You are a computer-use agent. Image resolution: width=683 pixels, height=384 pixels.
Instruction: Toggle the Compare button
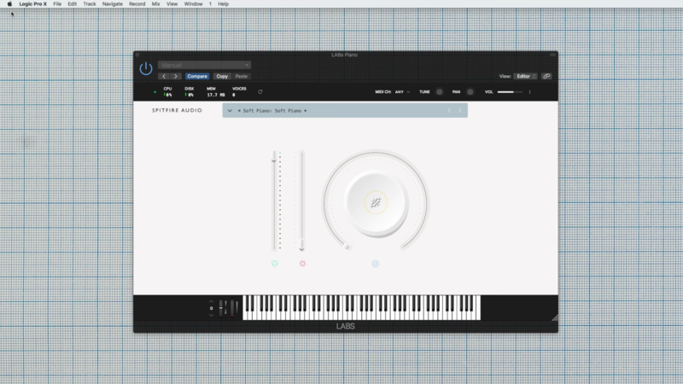(197, 76)
